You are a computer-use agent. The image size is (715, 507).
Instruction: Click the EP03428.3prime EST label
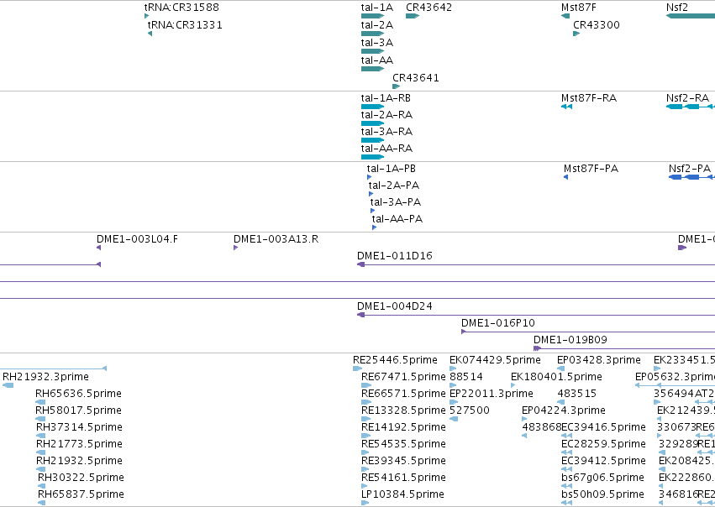coord(599,360)
